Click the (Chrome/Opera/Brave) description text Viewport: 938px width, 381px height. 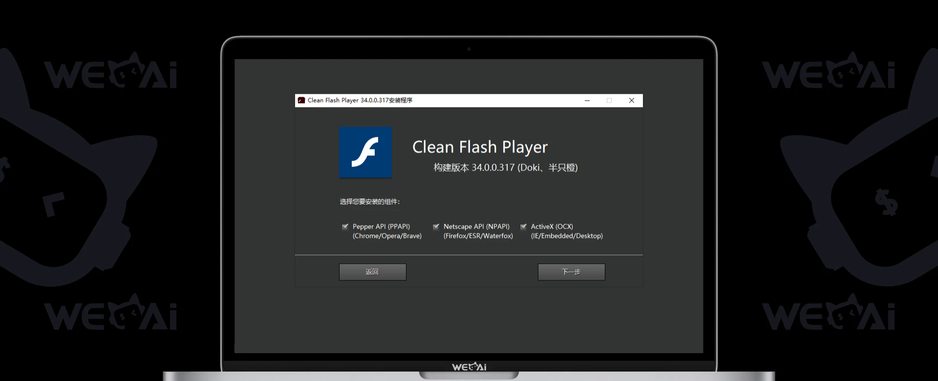pyautogui.click(x=387, y=236)
